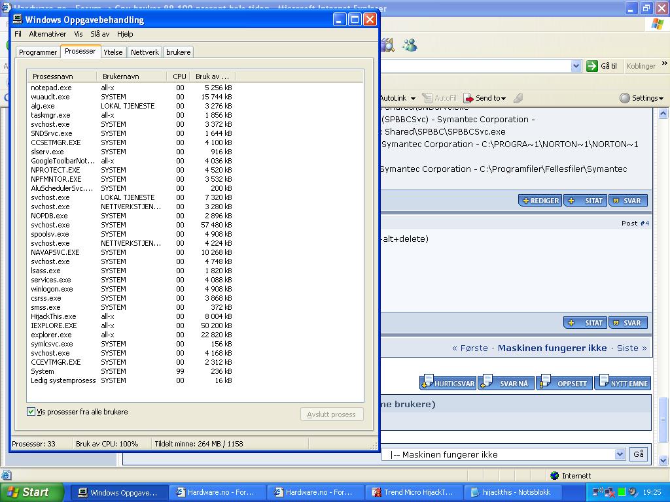Open the Alternativer menu
Image resolution: width=670 pixels, height=502 pixels.
[47, 34]
